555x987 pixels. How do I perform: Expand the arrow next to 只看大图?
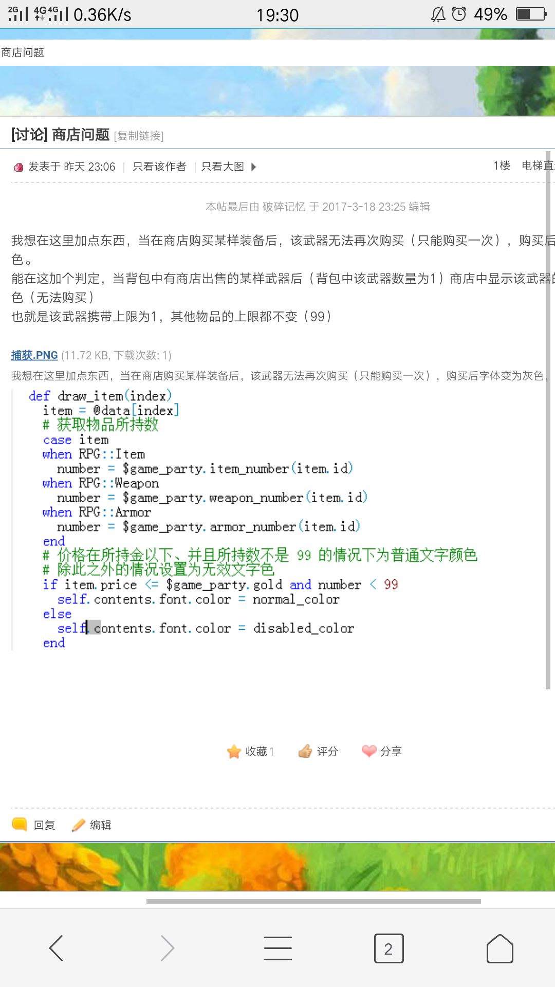click(x=253, y=167)
